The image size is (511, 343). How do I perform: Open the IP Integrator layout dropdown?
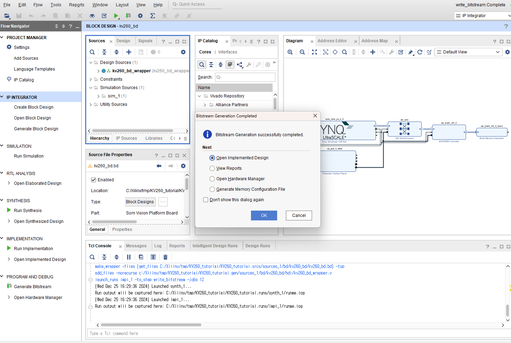point(482,16)
